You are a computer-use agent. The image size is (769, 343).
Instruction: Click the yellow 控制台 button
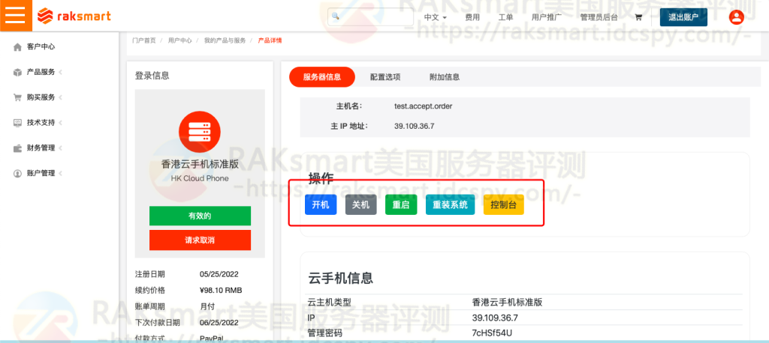(504, 204)
